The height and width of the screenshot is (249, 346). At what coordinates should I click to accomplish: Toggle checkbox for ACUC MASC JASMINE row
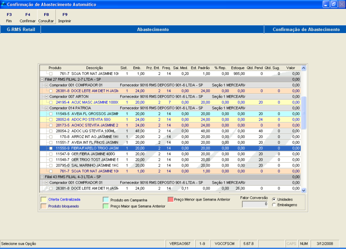coord(51,103)
